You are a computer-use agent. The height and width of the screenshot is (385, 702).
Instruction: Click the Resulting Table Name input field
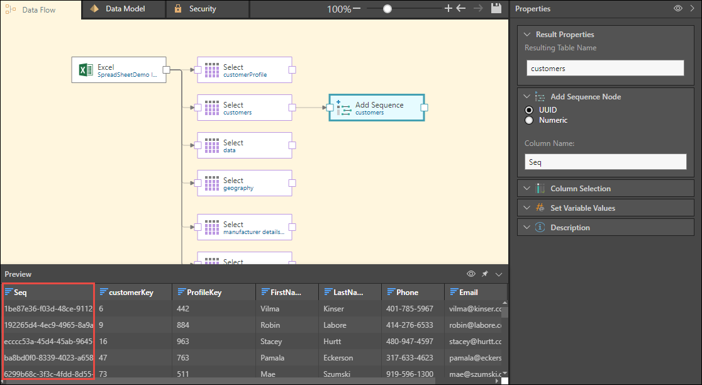(604, 68)
